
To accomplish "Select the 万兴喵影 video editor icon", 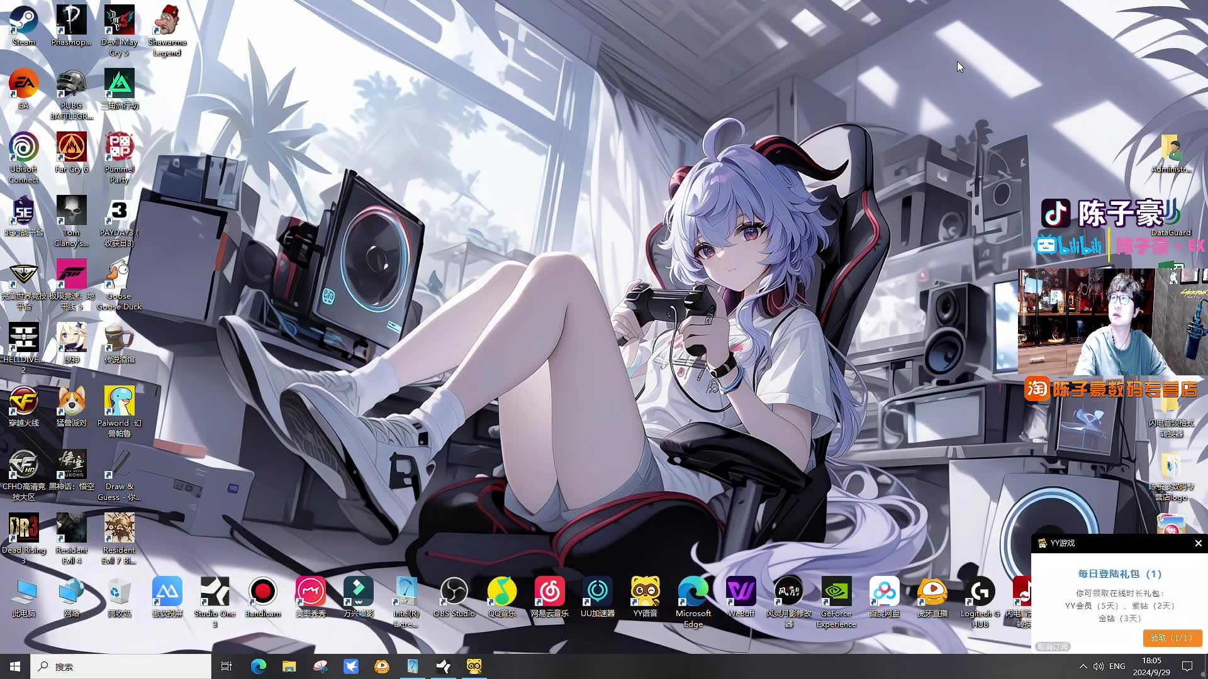I will pos(358,597).
